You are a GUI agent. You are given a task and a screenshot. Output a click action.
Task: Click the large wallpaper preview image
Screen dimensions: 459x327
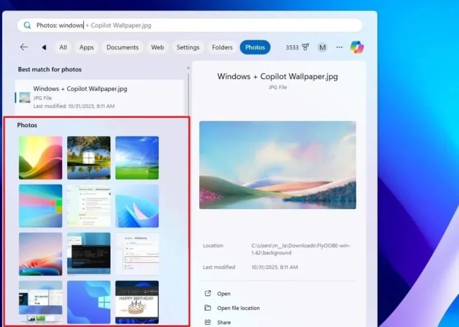[x=278, y=165]
